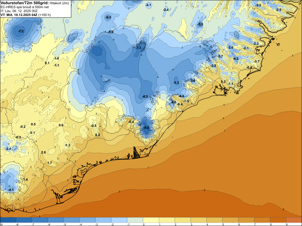Click the 0.2 temperature label
The width and height of the screenshot is (302, 226).
pos(98,135)
